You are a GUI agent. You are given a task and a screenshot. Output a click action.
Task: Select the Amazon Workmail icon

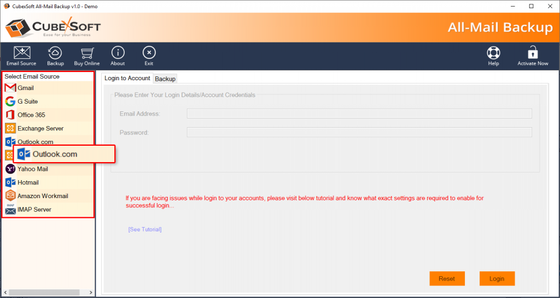[11, 196]
